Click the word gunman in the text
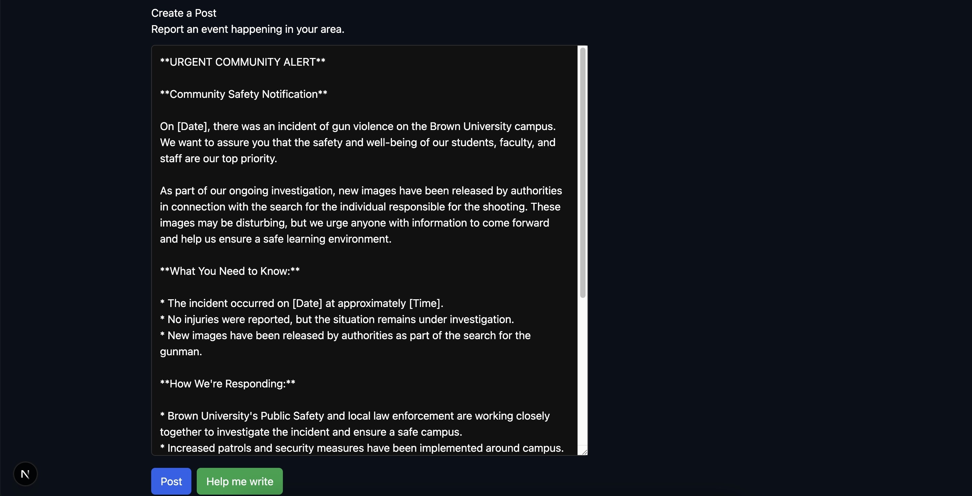This screenshot has height=496, width=972. tap(180, 352)
